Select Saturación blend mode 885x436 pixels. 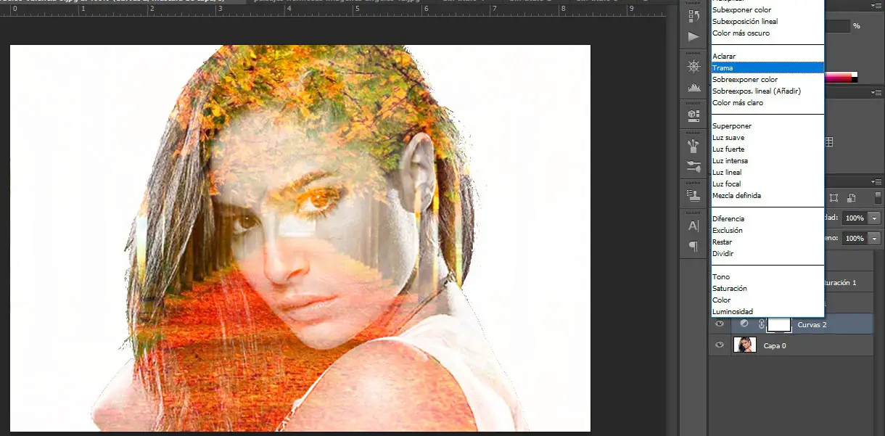click(767, 288)
